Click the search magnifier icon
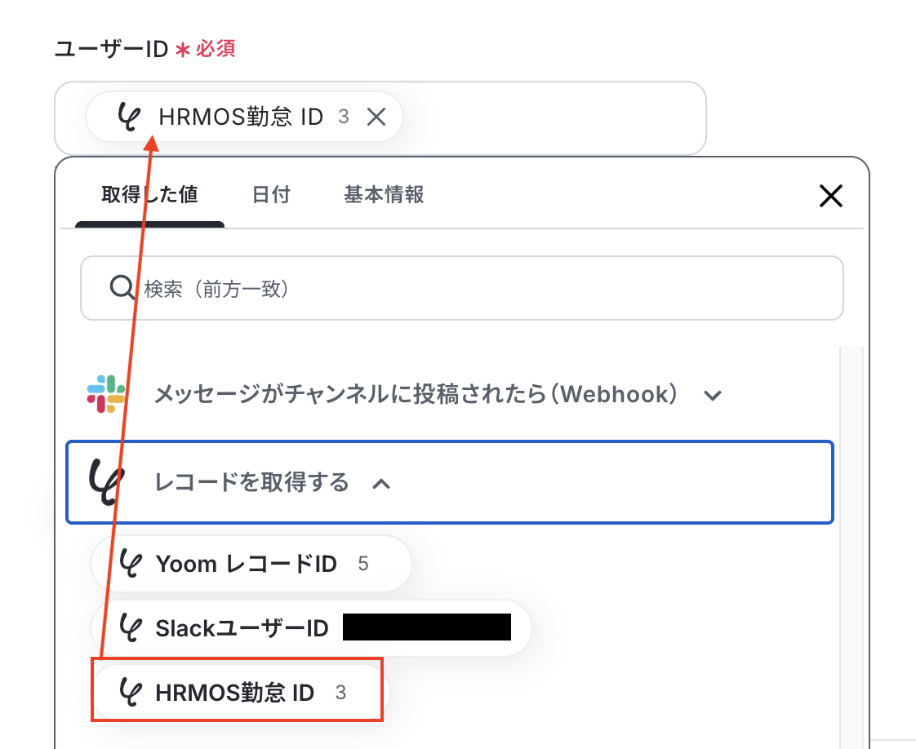 (x=122, y=288)
